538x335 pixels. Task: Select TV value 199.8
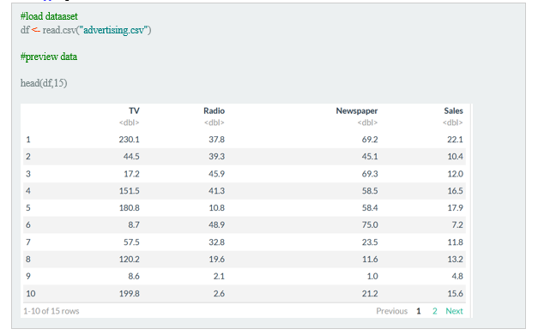129,294
